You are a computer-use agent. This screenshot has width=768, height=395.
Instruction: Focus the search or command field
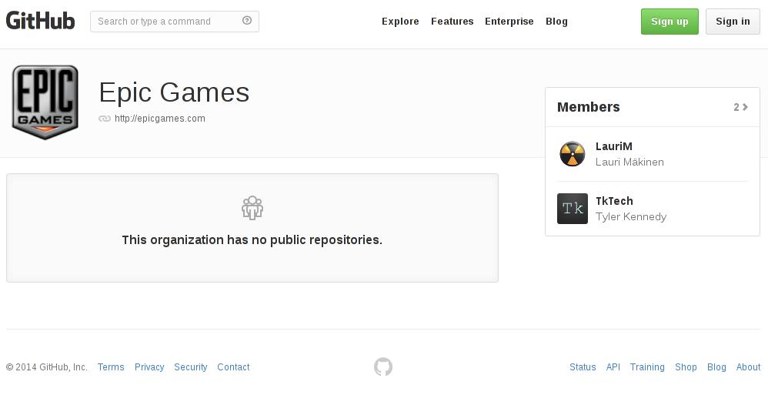[165, 22]
